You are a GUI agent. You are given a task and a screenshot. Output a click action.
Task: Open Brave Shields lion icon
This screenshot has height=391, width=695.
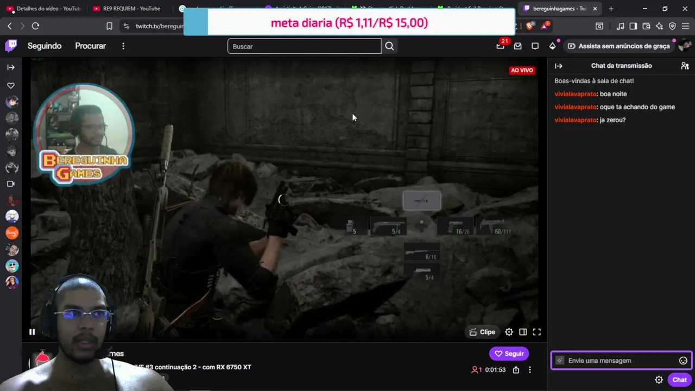click(530, 26)
